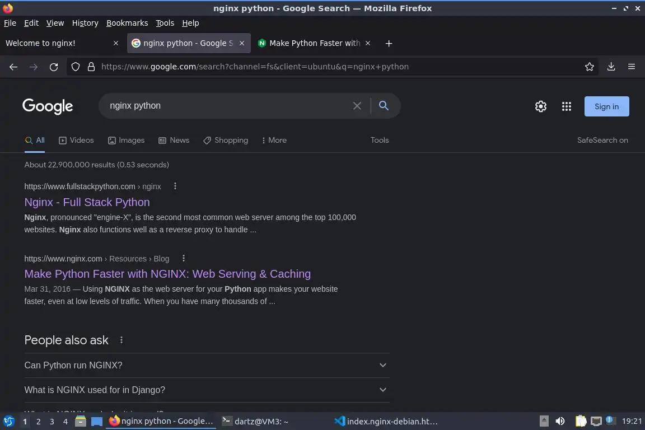Screen dimensions: 645x430
Task: Close the Make Python Faster tab
Action: (368, 43)
